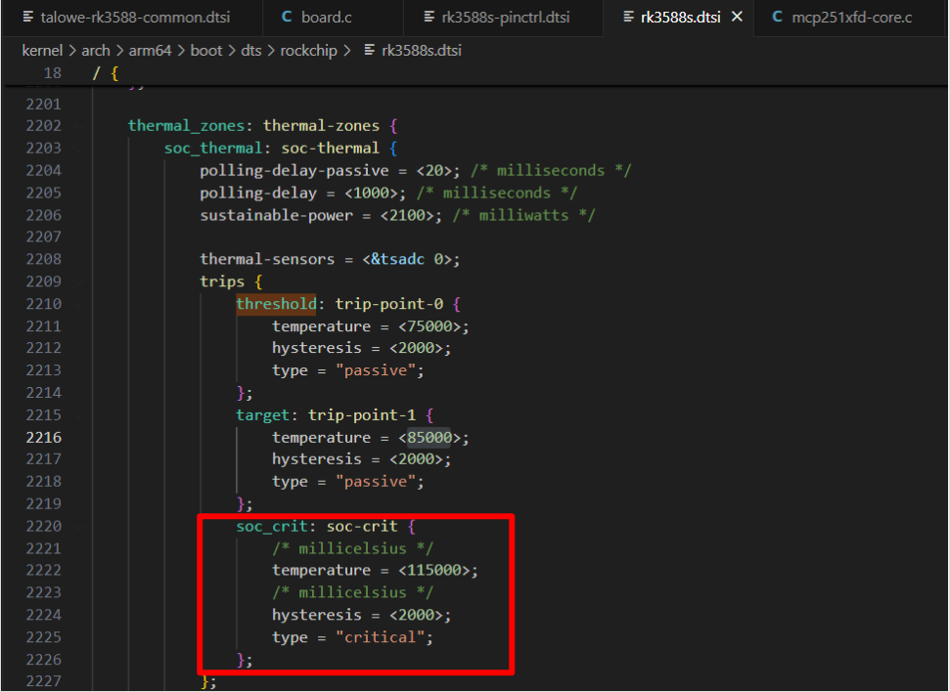Select rockchip in the breadcrumb path
950x692 pixels.
[305, 50]
